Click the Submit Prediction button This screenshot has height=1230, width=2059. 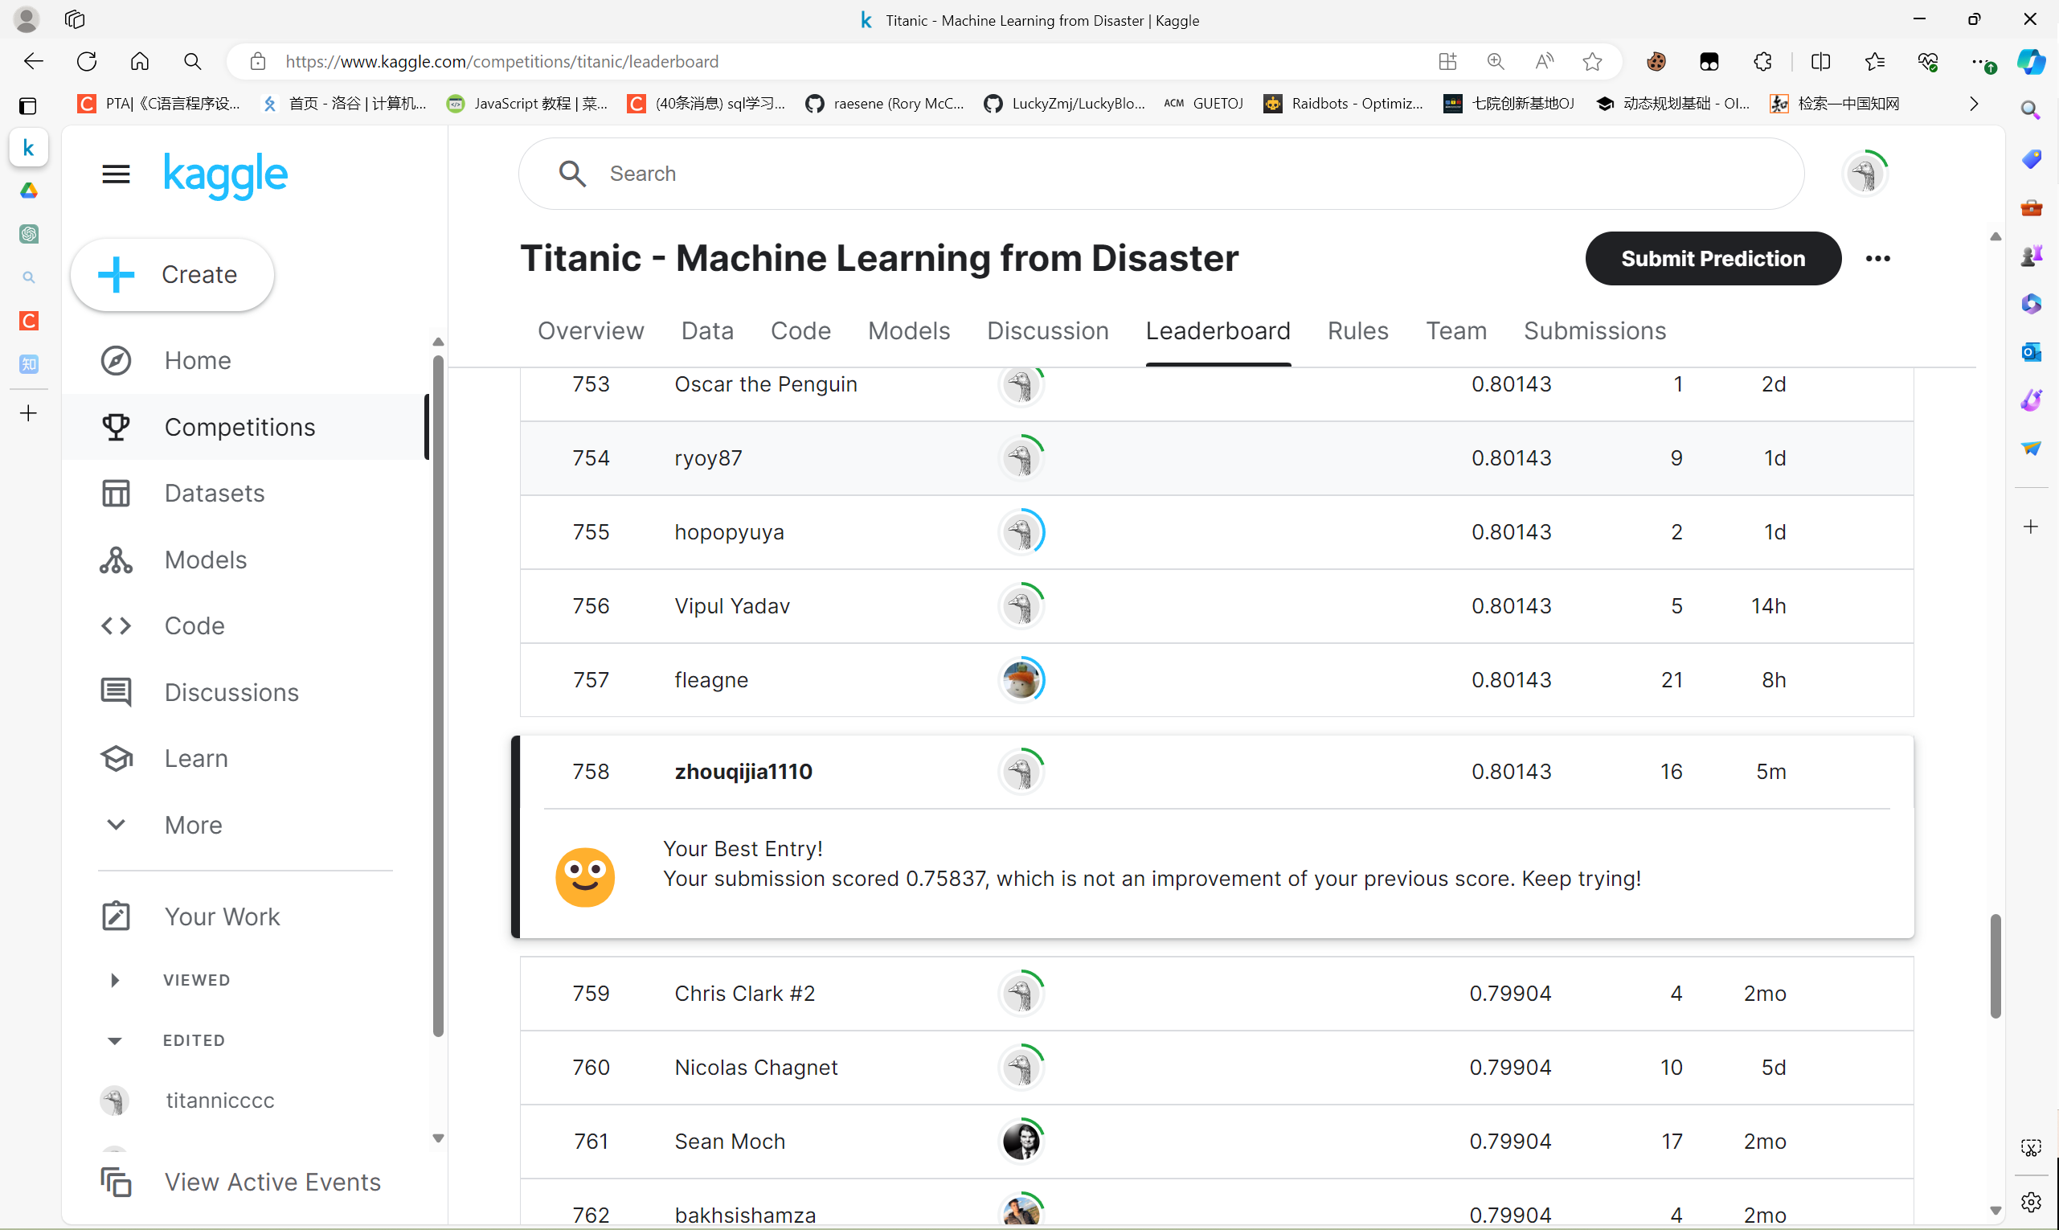click(1713, 259)
